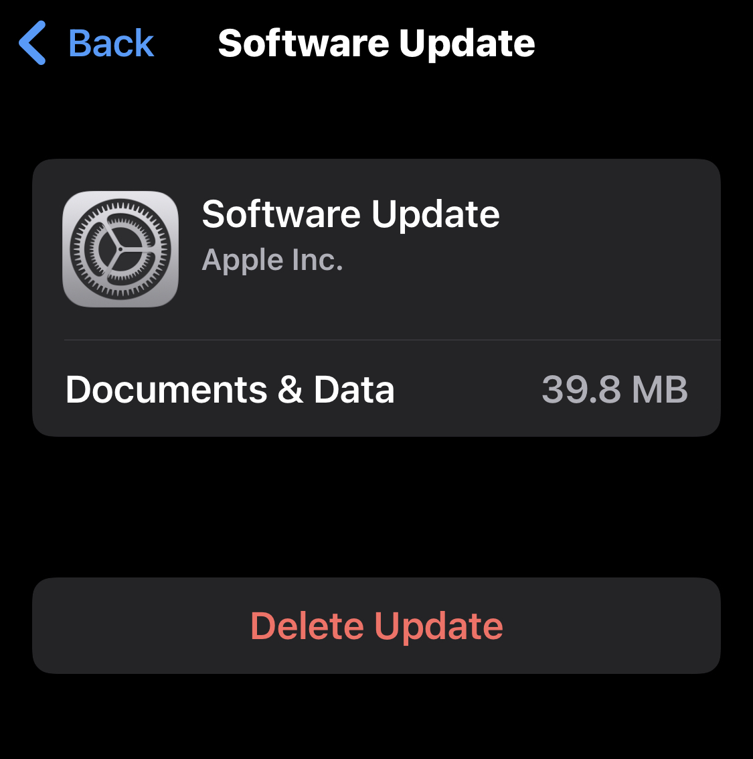Delete the downloaded update

pos(376,626)
